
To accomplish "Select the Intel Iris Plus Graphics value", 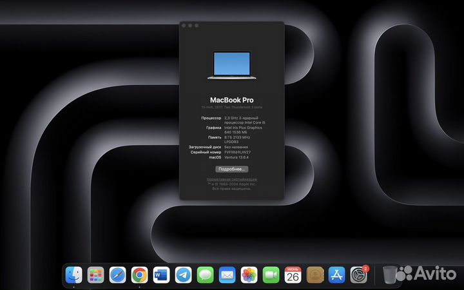I will point(243,130).
